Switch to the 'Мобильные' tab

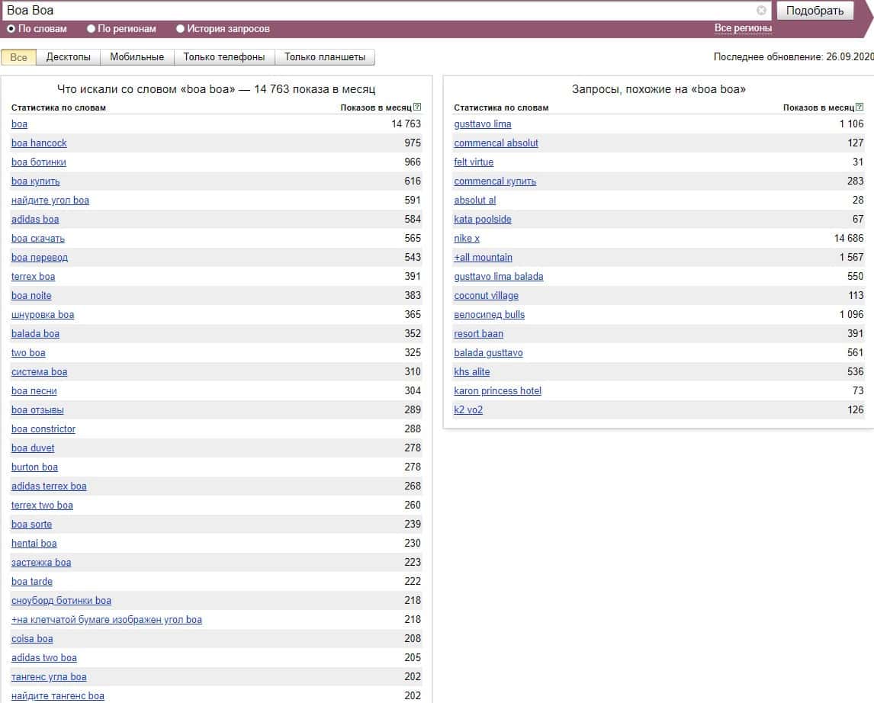[x=137, y=57]
